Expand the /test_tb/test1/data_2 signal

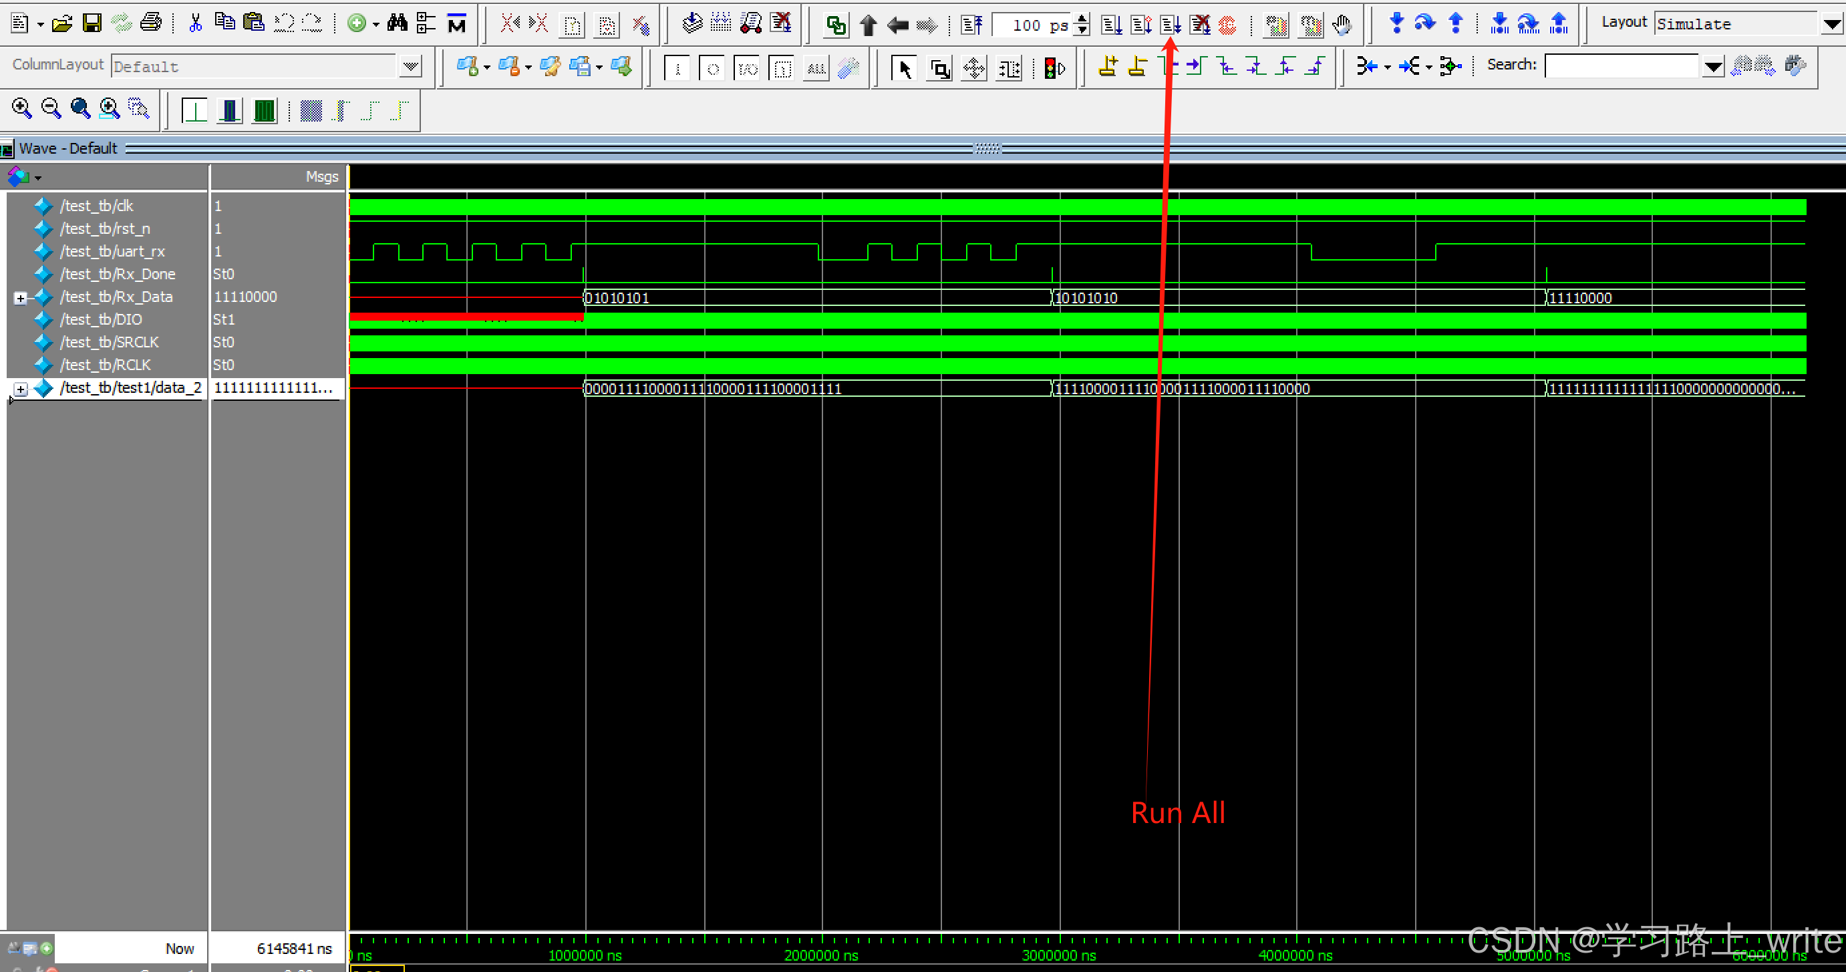click(x=20, y=389)
